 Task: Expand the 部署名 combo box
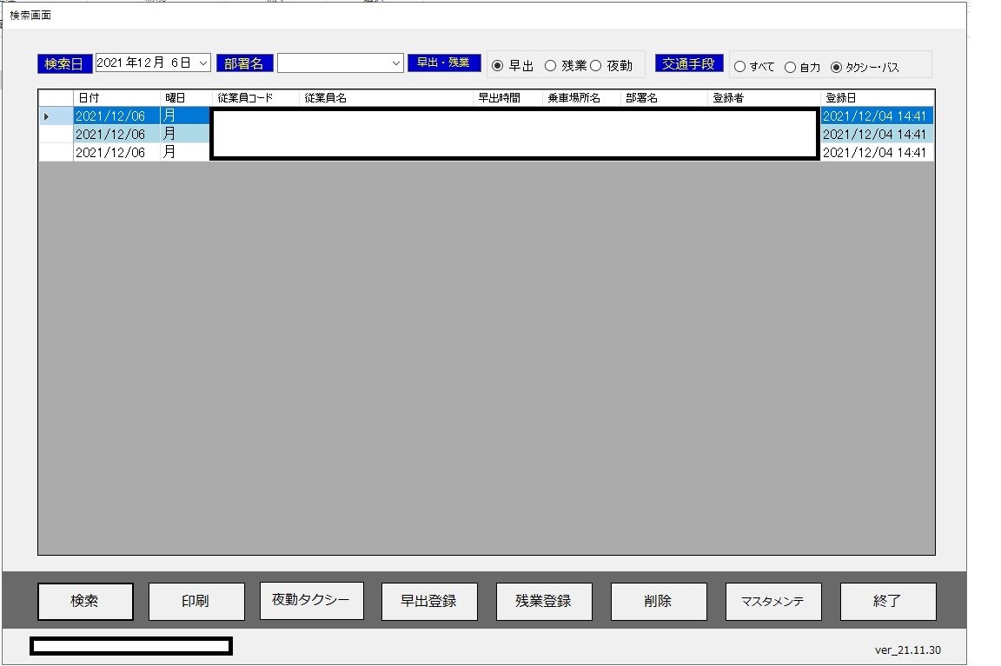pyautogui.click(x=396, y=63)
